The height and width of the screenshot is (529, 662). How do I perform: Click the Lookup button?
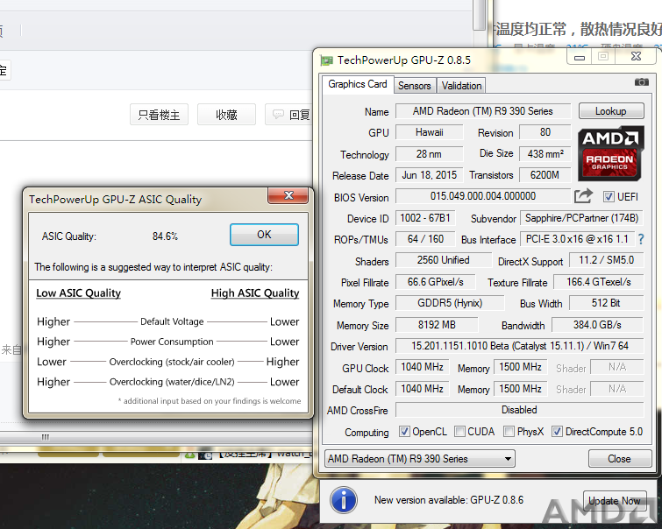click(611, 111)
